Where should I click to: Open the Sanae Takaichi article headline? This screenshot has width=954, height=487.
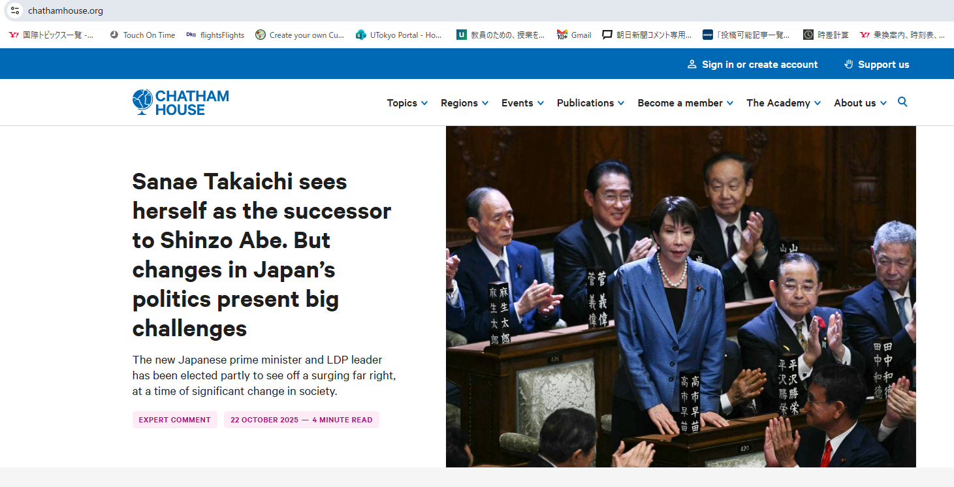[x=261, y=255]
